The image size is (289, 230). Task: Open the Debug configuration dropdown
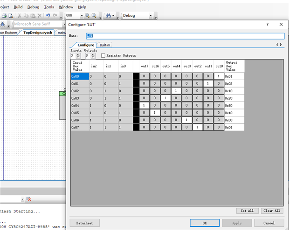coord(150,15)
